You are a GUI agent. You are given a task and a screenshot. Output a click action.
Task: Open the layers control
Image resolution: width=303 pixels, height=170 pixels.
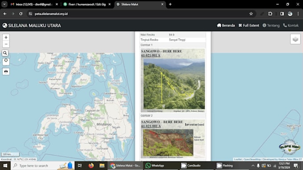pos(295,39)
